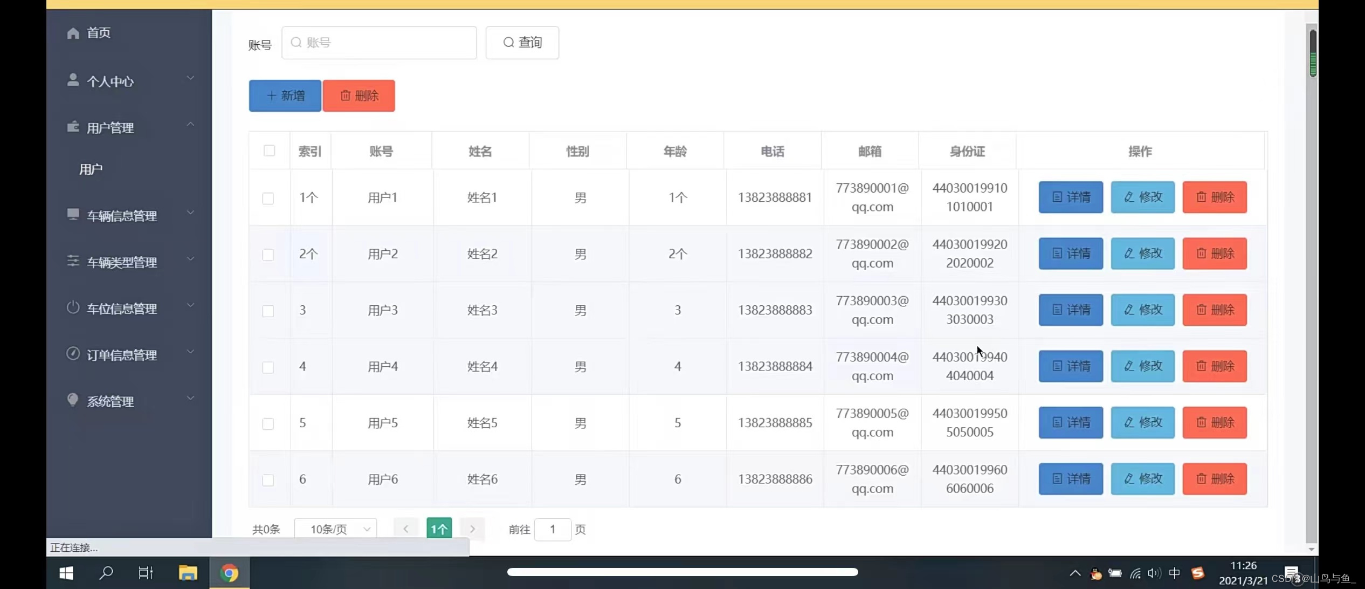
Task: Click the clock icon for 订单信息管理
Action: click(73, 353)
